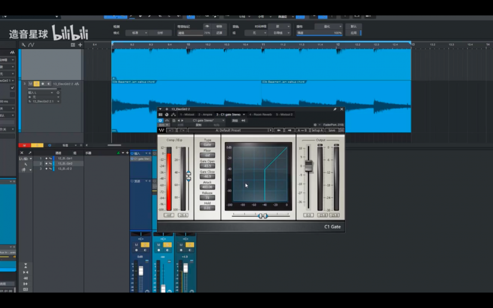Toggle the plugin power bypass button

click(x=161, y=120)
